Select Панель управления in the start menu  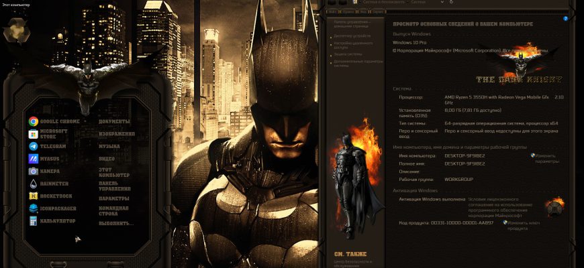[114, 186]
